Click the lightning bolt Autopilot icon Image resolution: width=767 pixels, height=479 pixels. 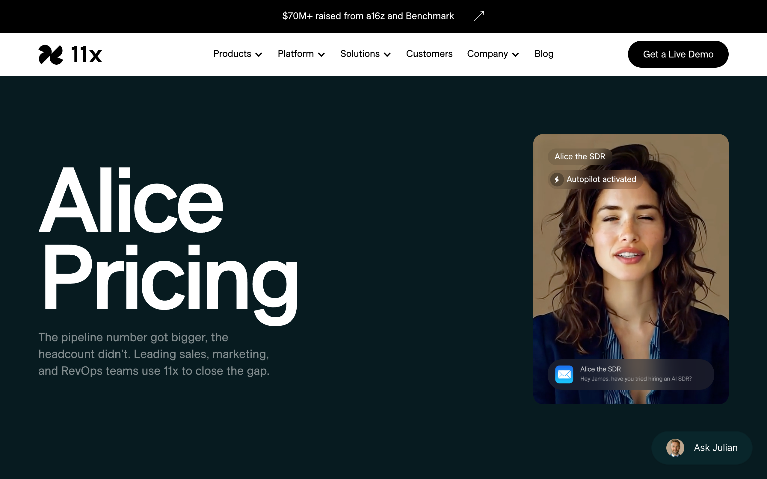[x=557, y=180]
